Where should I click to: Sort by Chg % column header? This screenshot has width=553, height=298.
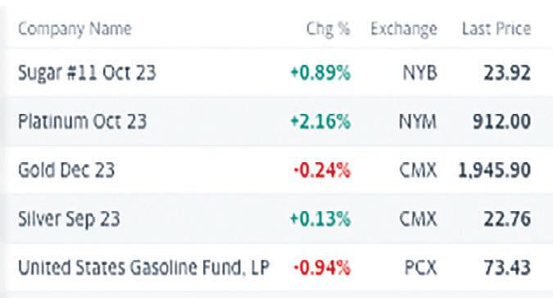click(x=328, y=29)
